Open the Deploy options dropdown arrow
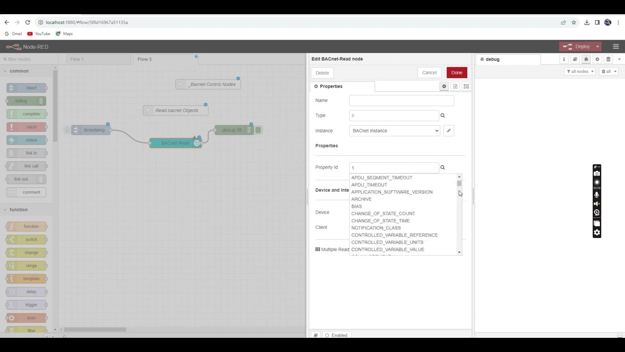Viewport: 625px width, 352px height. click(x=597, y=47)
